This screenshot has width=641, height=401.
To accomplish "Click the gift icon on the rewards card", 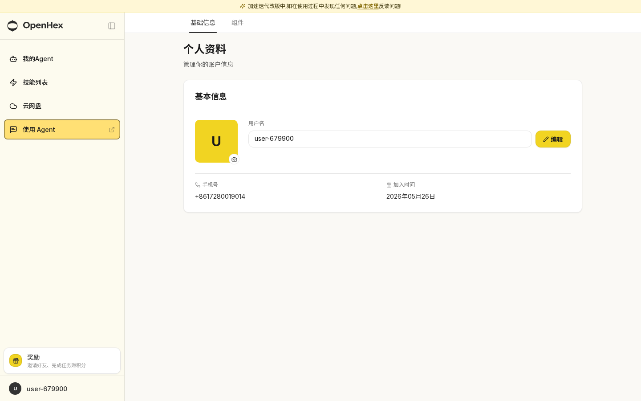I will coord(16,361).
